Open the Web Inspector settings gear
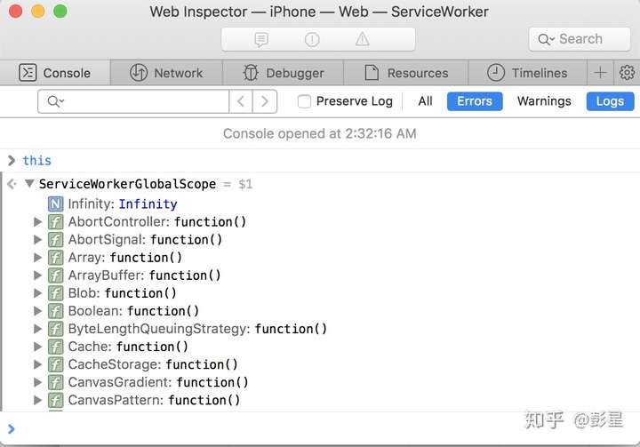Image resolution: width=640 pixels, height=447 pixels. (x=628, y=73)
